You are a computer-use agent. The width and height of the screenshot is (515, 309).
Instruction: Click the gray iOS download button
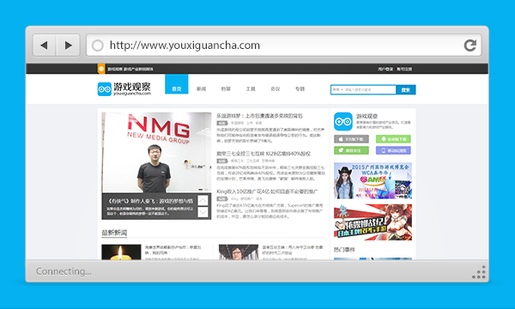(351, 139)
